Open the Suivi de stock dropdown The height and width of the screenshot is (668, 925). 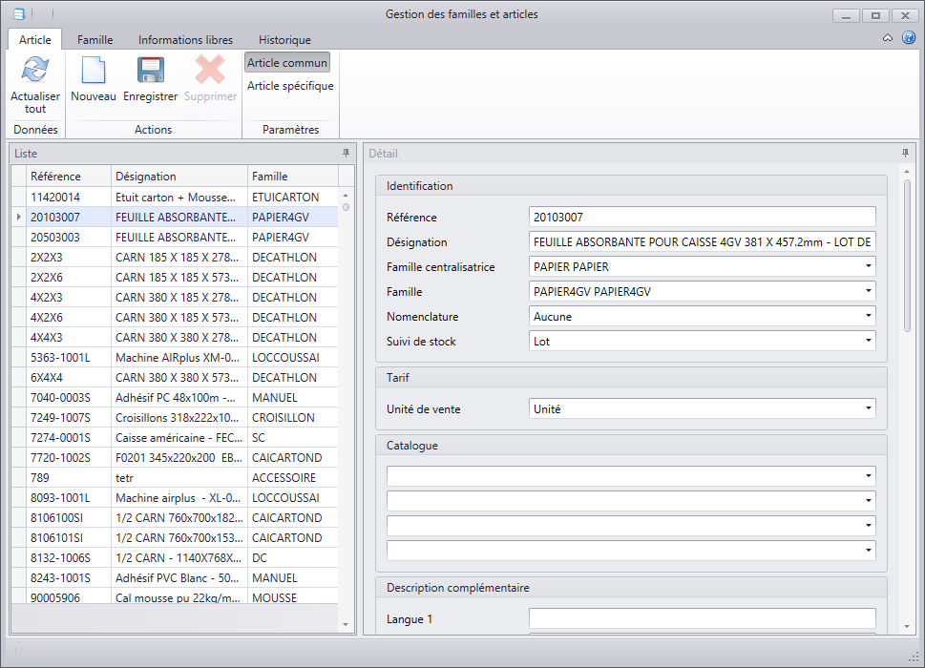tap(868, 342)
